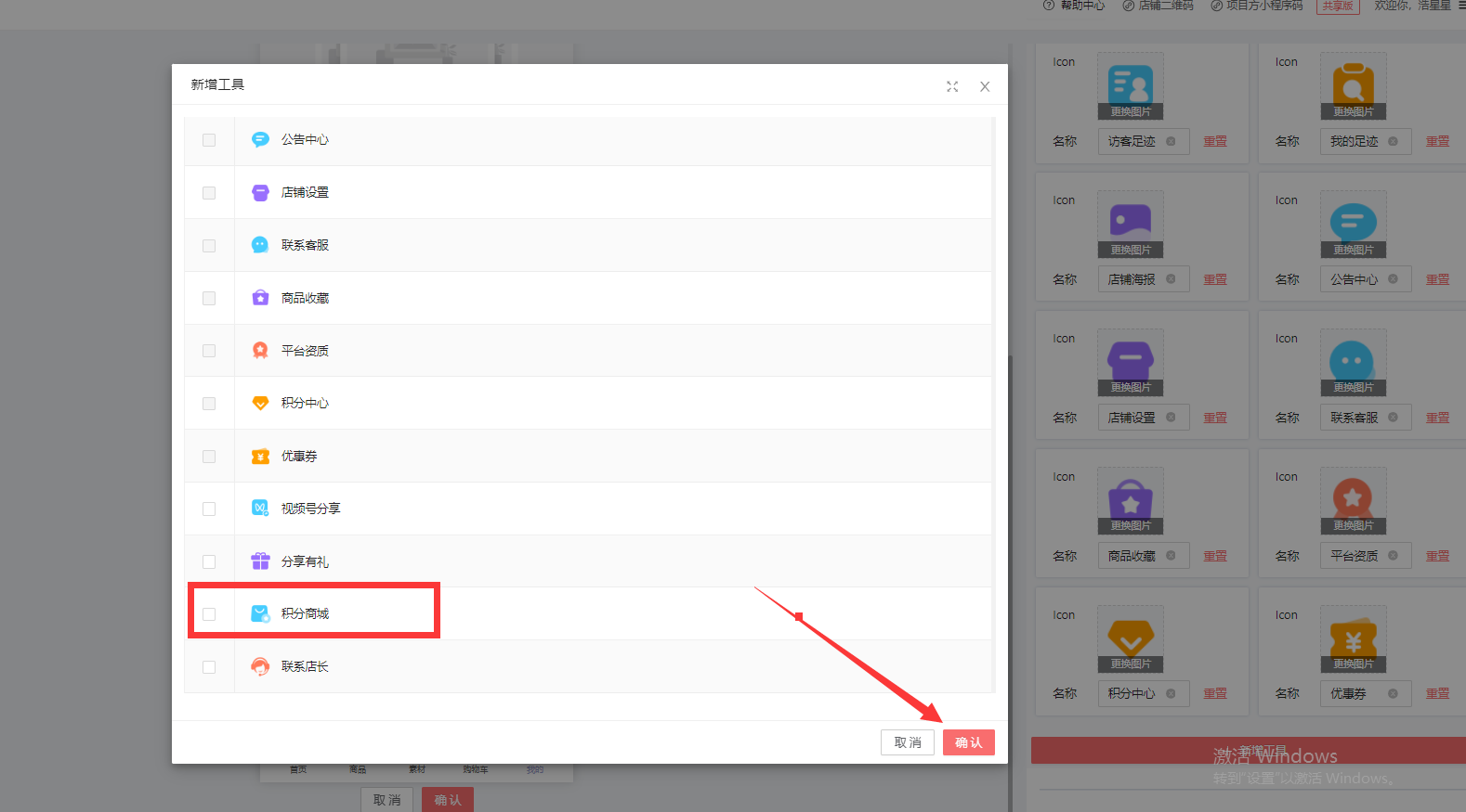Enable the 联系店长 checkbox
The height and width of the screenshot is (812, 1466).
209,667
